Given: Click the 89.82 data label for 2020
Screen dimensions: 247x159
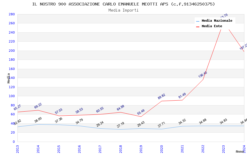Looking at the screenshot, I should click(162, 96).
